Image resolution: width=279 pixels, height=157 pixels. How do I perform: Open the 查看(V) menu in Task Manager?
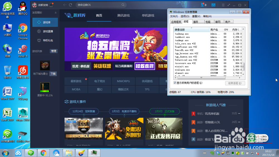coord(196,16)
